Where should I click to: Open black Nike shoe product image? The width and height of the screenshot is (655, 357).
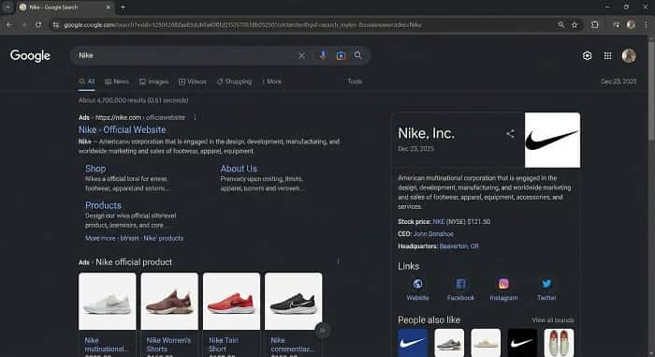293,302
